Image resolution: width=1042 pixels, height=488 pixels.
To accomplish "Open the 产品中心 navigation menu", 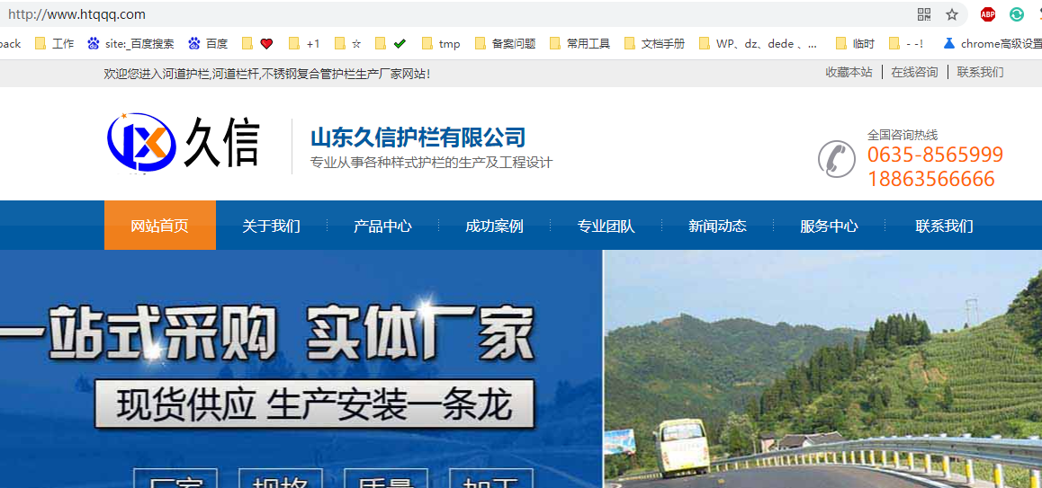I will [x=382, y=226].
